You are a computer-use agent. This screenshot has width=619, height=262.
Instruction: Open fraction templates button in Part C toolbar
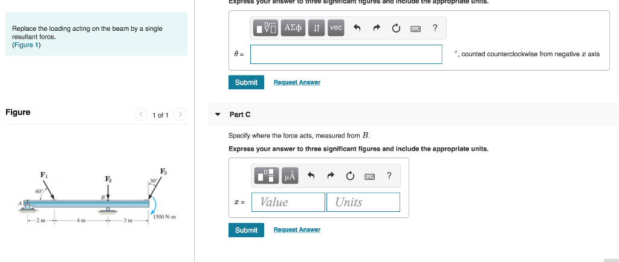coord(267,175)
